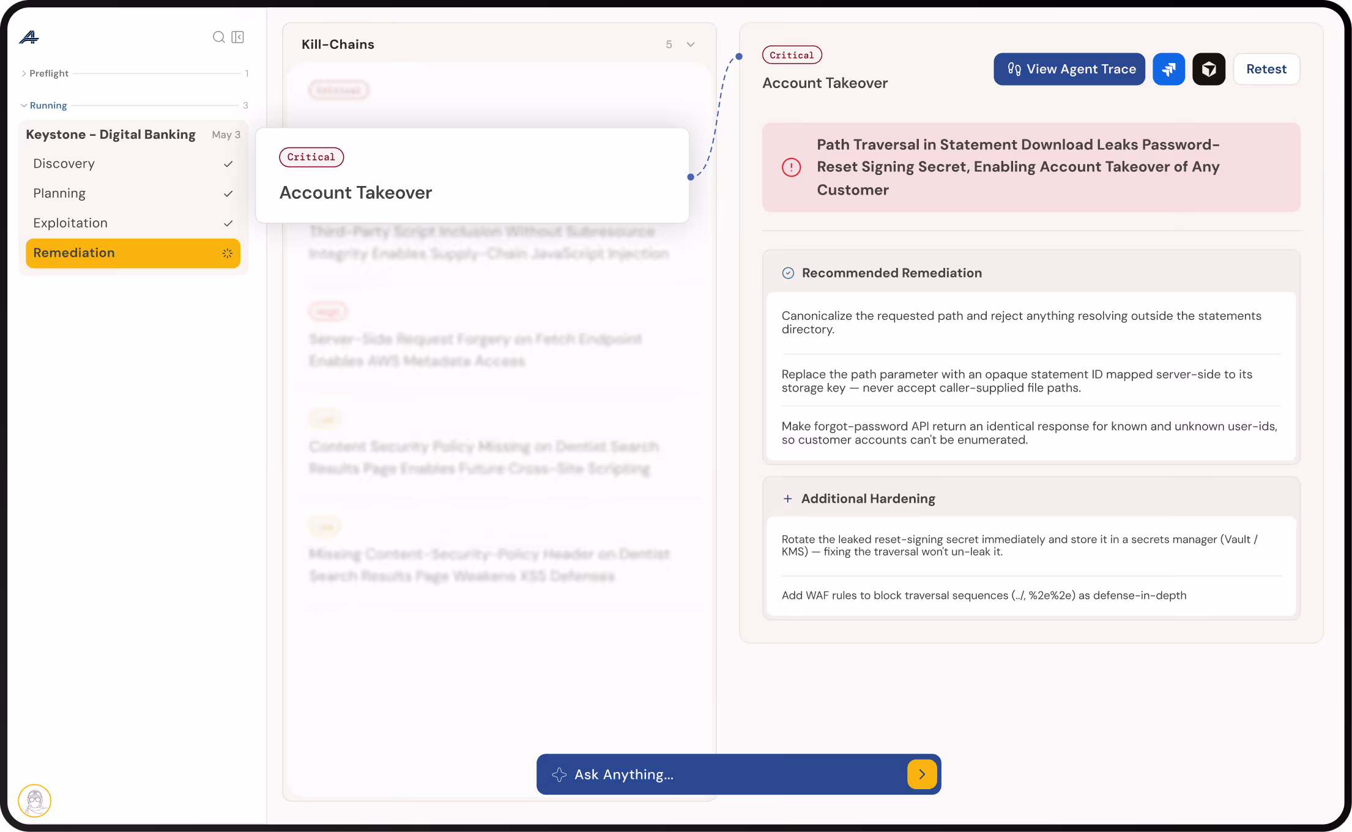1352x832 pixels.
Task: Select the Remediation stage
Action: 133,253
